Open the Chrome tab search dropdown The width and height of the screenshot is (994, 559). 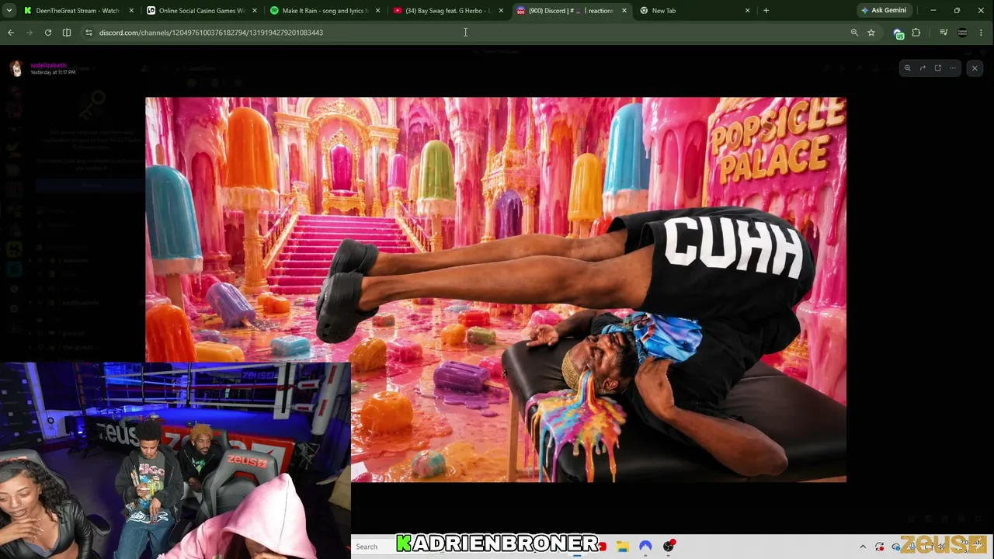[x=9, y=10]
